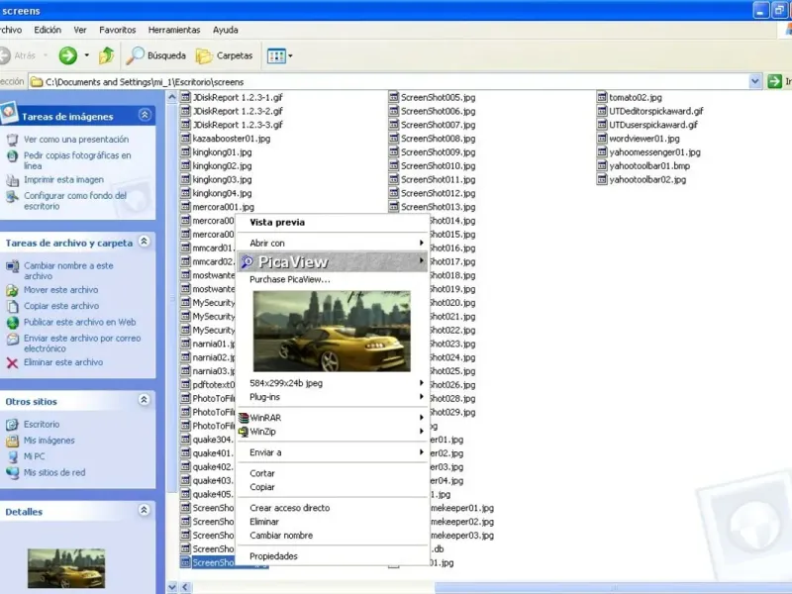Click the green Forward arrow button
The image size is (792, 594).
coord(67,55)
